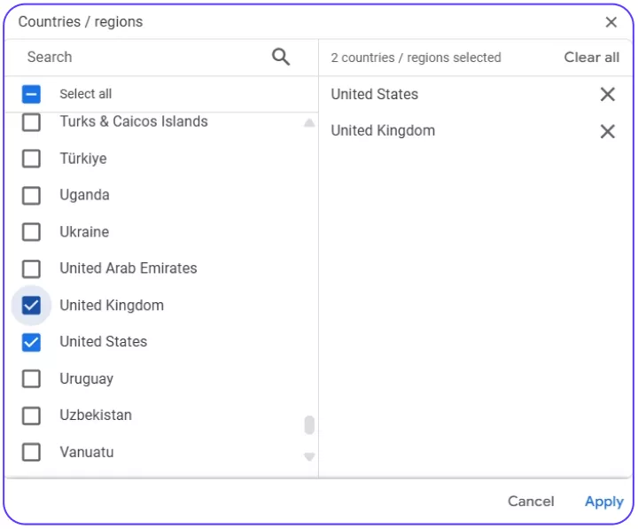Viewport: 638px width, 529px height.
Task: Click the search magnifier icon
Action: point(281,57)
